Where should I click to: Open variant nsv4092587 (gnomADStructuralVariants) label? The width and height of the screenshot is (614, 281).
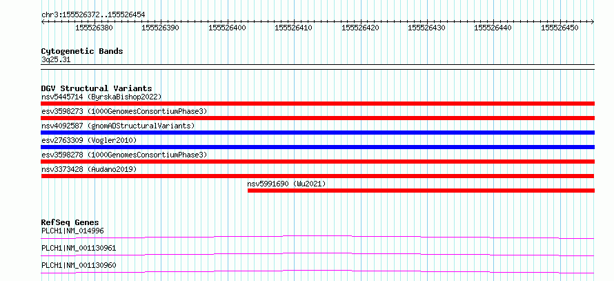pyautogui.click(x=118, y=126)
